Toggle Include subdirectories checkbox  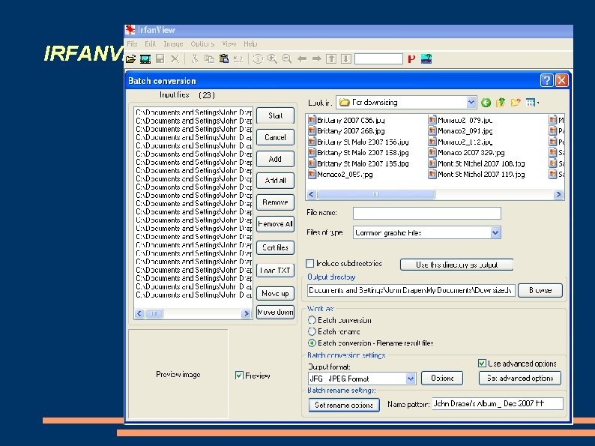tap(310, 263)
